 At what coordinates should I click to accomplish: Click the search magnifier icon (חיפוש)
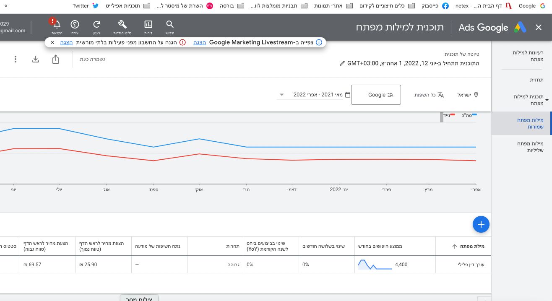point(170,25)
